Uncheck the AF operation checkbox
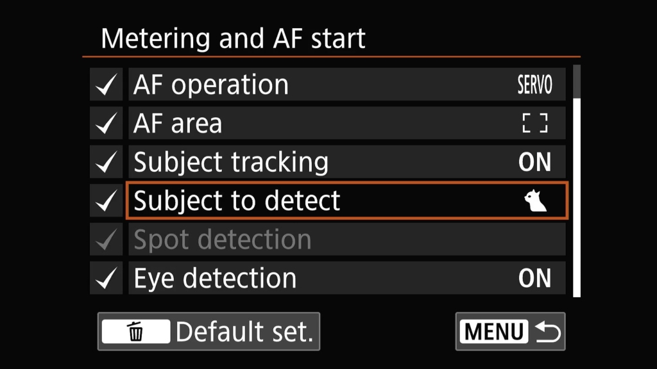This screenshot has width=657, height=369. pos(106,85)
